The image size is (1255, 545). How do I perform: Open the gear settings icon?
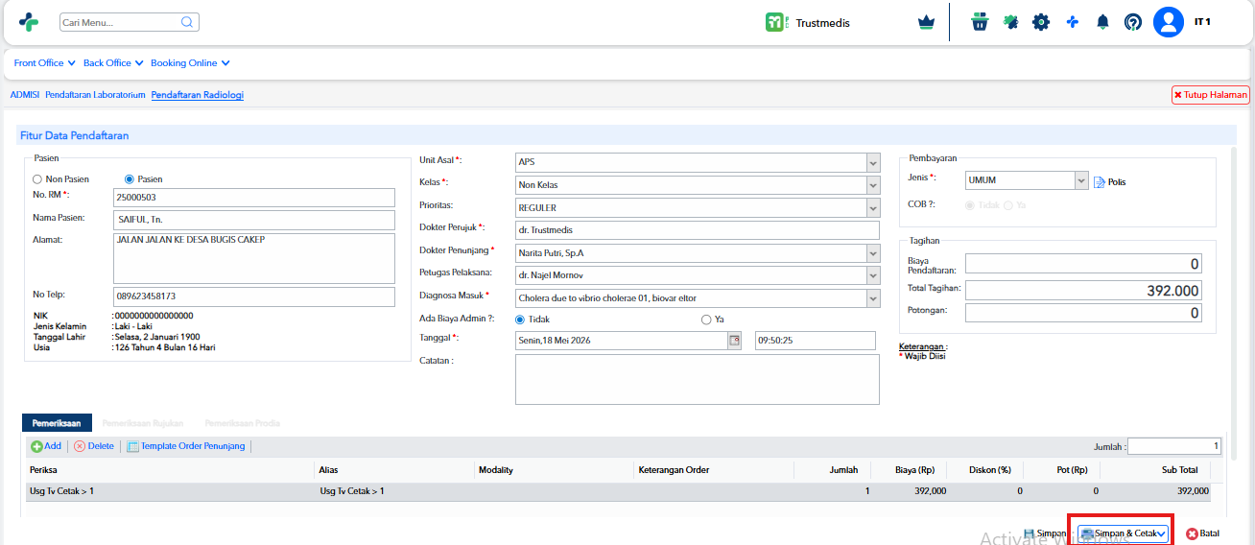pyautogui.click(x=1041, y=21)
